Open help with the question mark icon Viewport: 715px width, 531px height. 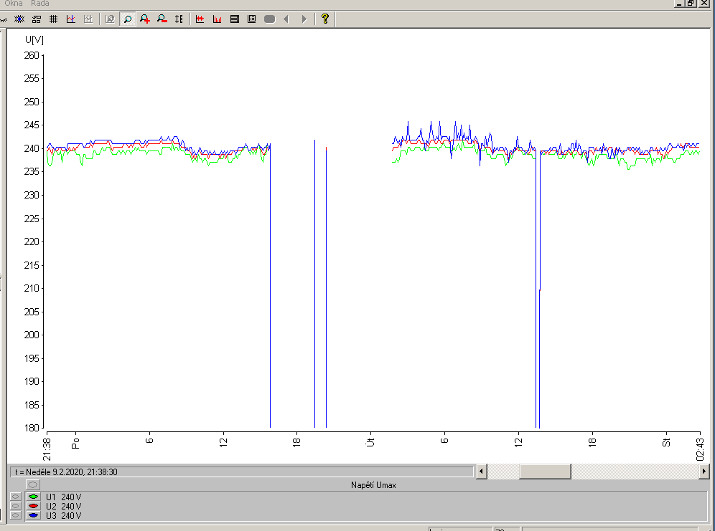click(x=324, y=19)
